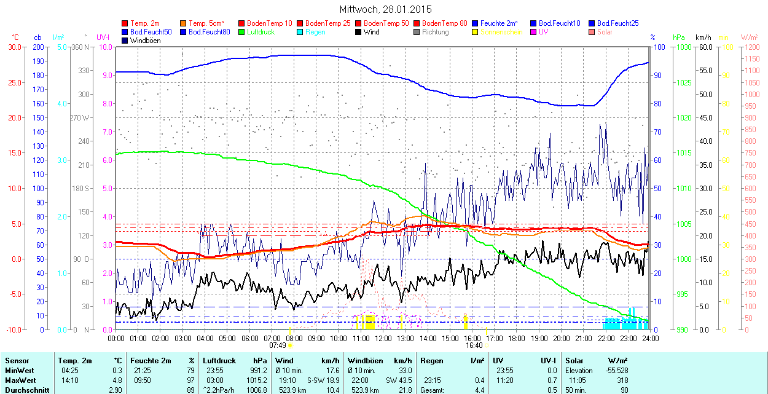Click the Solar legend swatch
This screenshot has height=394, width=768.
coord(591,32)
